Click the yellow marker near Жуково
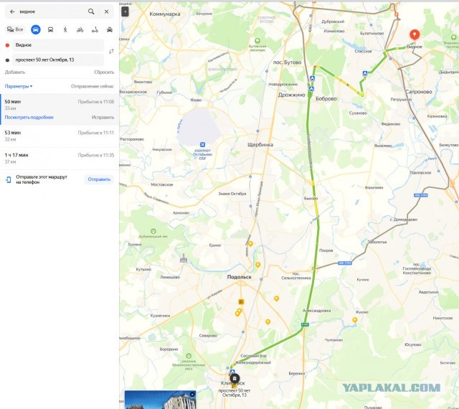459x409 pixels. 355,320
